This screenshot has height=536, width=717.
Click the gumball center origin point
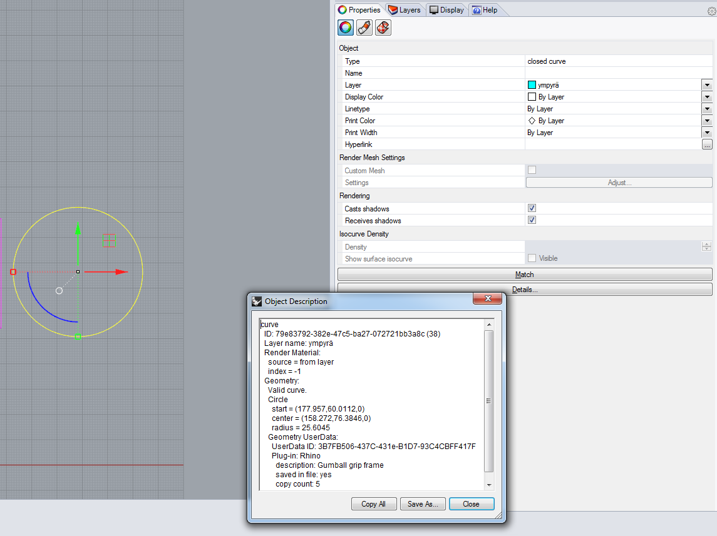(x=78, y=271)
